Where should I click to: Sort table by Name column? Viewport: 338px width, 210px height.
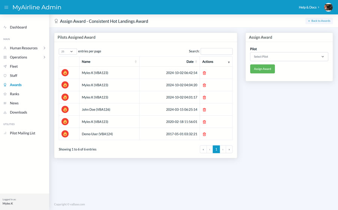tap(109, 61)
